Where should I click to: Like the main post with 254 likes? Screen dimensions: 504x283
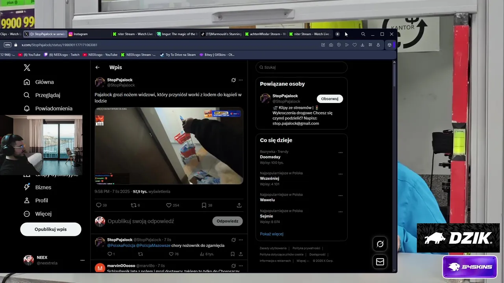169,205
